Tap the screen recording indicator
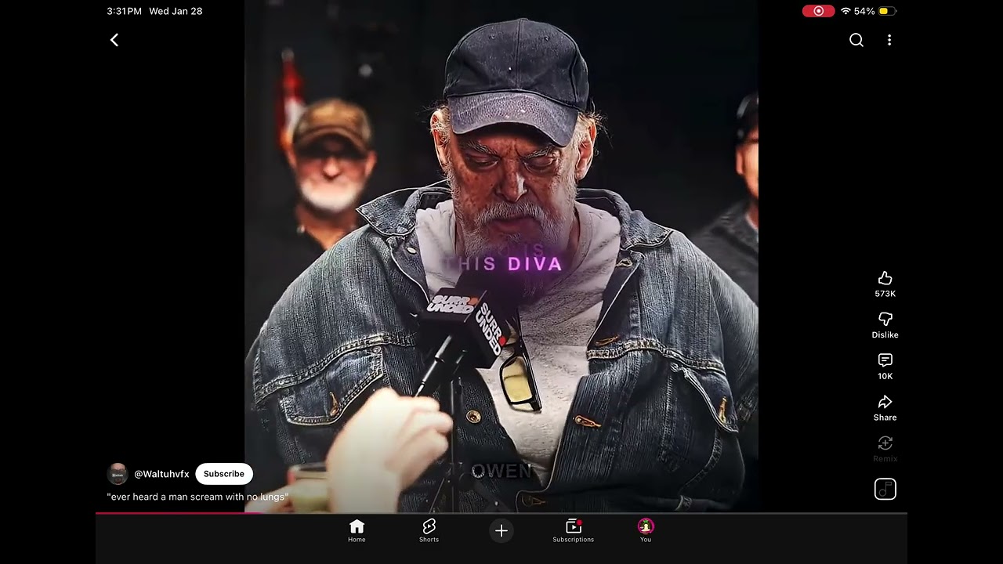The image size is (1003, 564). pyautogui.click(x=818, y=11)
